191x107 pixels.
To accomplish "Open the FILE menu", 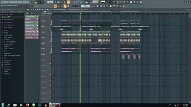I will pos(2,2).
